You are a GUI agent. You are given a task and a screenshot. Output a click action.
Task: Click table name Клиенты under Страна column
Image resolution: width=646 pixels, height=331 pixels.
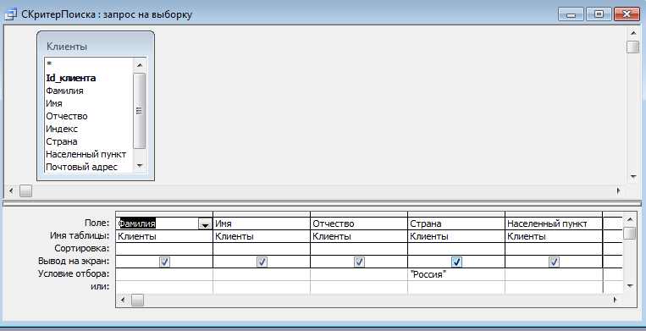click(456, 236)
